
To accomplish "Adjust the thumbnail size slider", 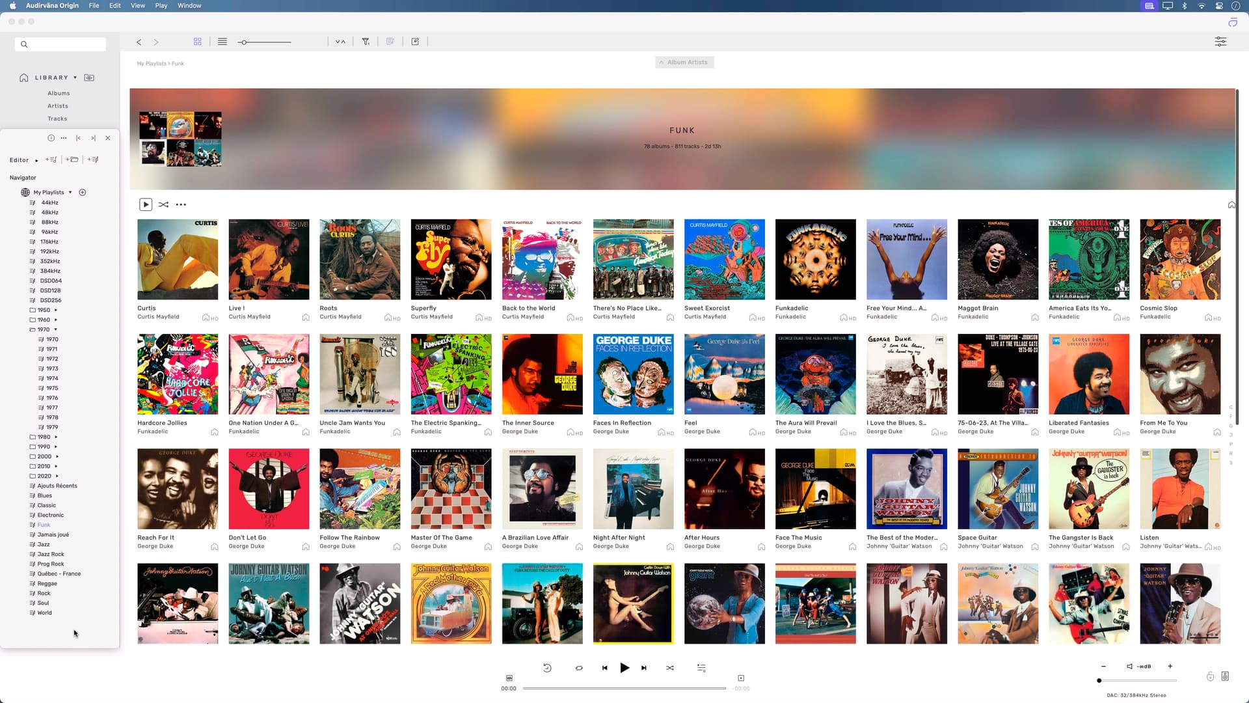I will 264,42.
